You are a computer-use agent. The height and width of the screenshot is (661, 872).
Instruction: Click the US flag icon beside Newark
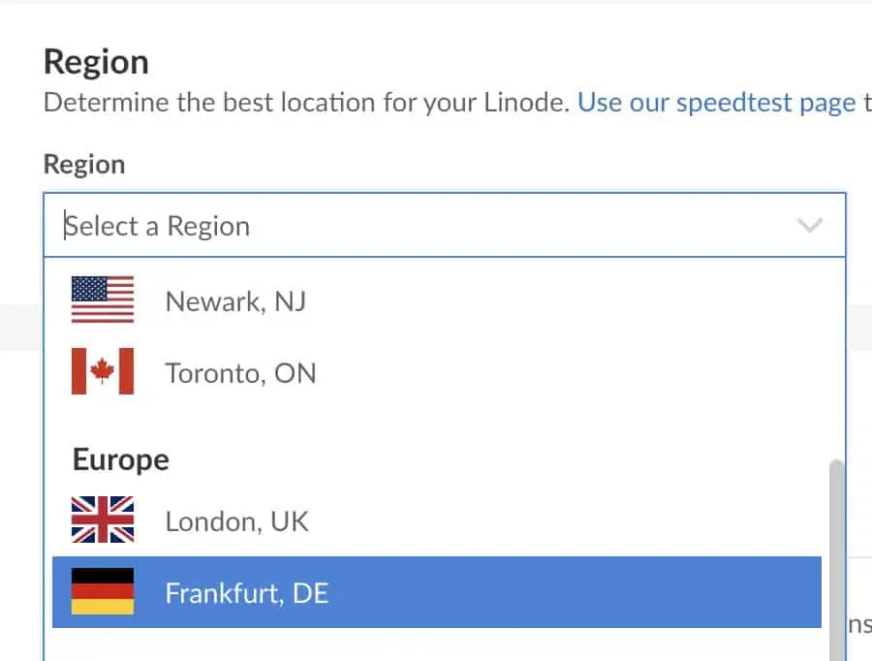(x=103, y=300)
